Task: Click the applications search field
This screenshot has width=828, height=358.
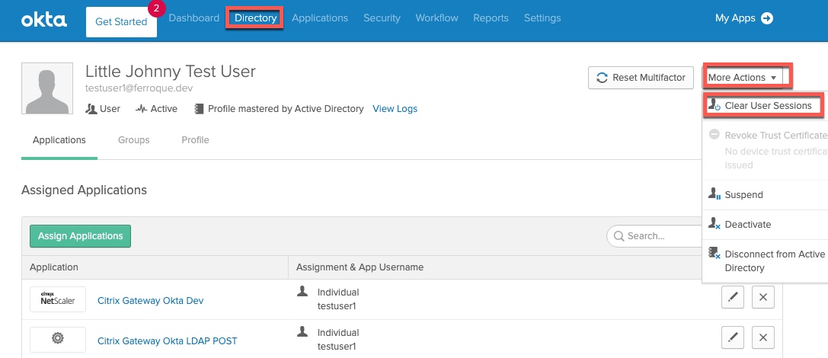Action: click(x=655, y=236)
